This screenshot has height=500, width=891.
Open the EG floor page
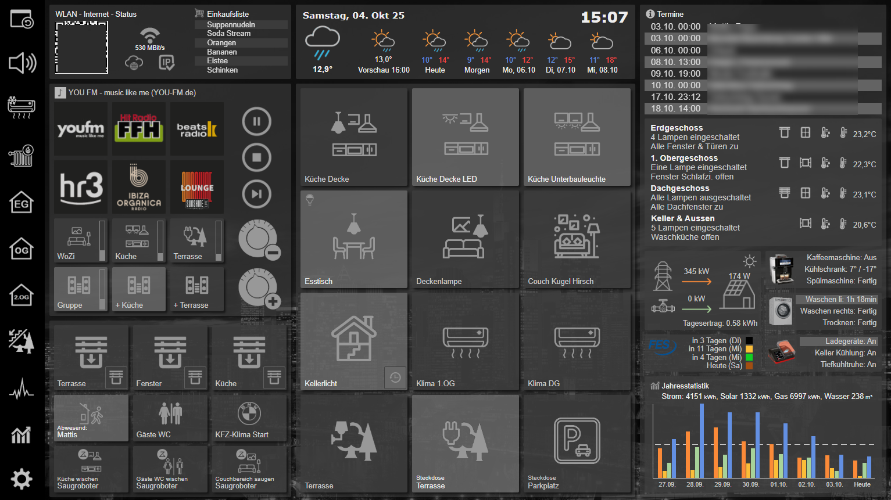point(22,203)
